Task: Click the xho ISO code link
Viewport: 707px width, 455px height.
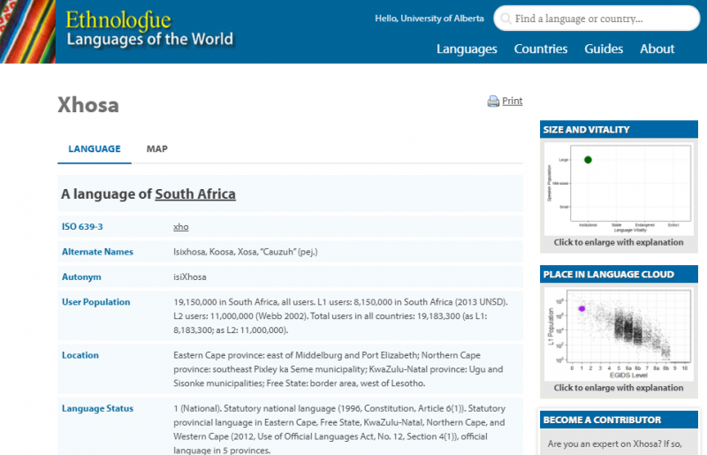Action: tap(181, 227)
